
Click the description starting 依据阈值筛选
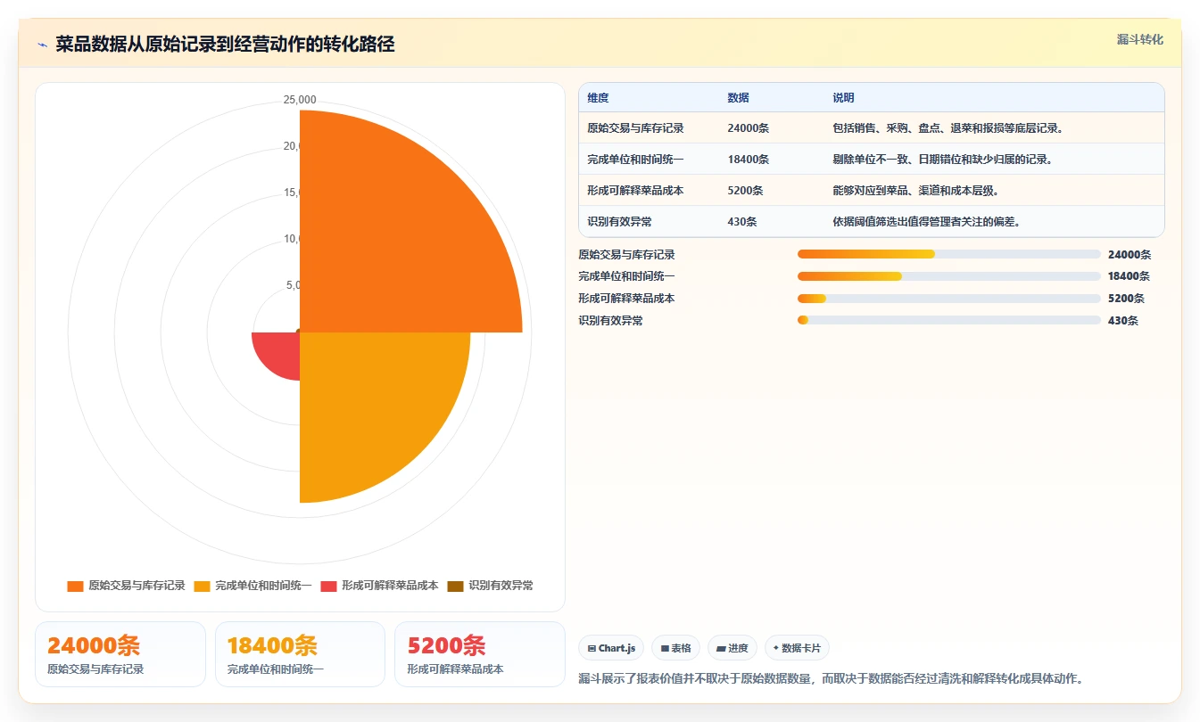tap(926, 222)
